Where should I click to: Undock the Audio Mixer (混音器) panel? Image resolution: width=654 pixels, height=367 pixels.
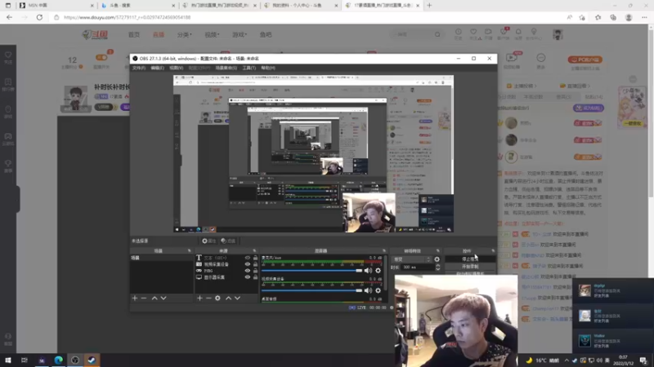384,251
